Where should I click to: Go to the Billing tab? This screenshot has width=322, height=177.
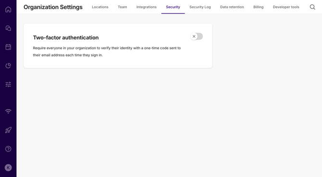click(259, 7)
